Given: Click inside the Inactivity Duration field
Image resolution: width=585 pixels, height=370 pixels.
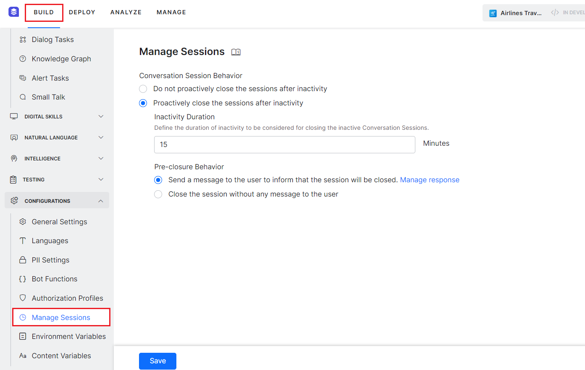Looking at the screenshot, I should (284, 144).
